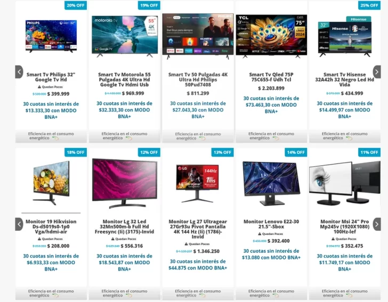
Task: Click the monitor carousel's left arrow
Action: tap(19, 224)
